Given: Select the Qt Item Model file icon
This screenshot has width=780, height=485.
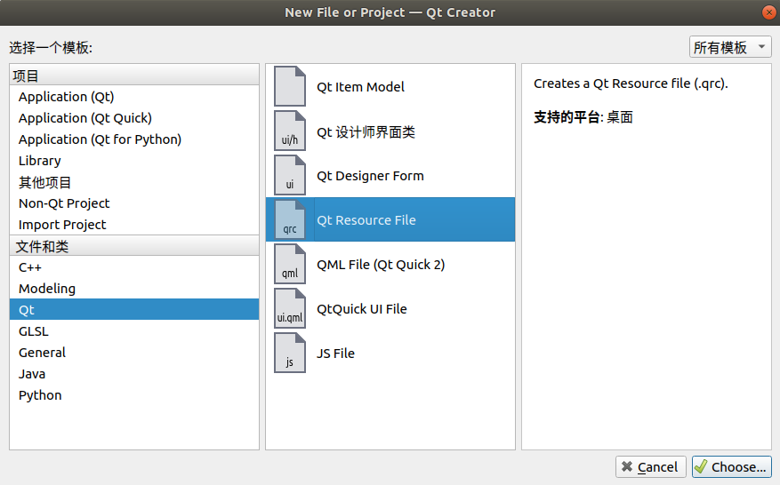Looking at the screenshot, I should coord(290,86).
